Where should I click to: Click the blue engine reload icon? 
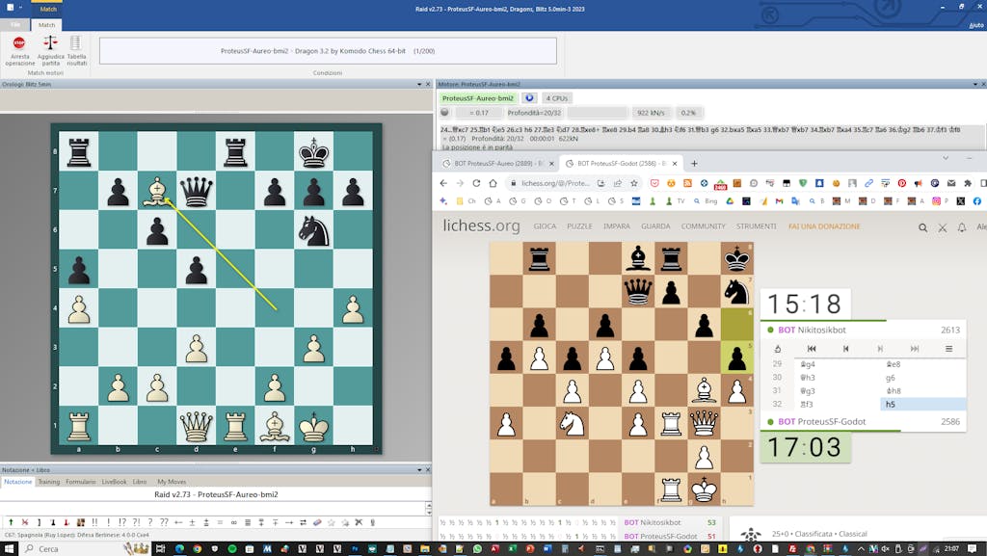(x=529, y=98)
